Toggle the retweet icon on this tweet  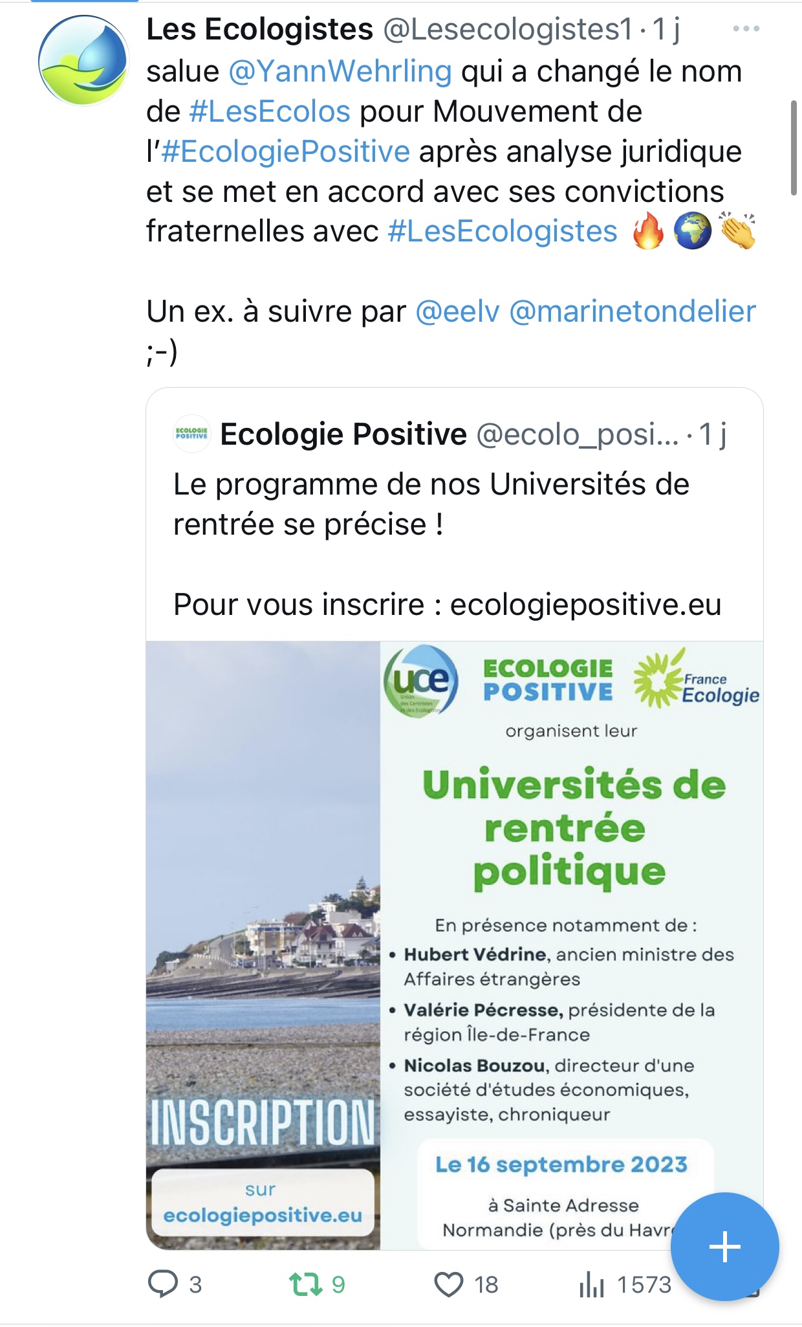305,1284
